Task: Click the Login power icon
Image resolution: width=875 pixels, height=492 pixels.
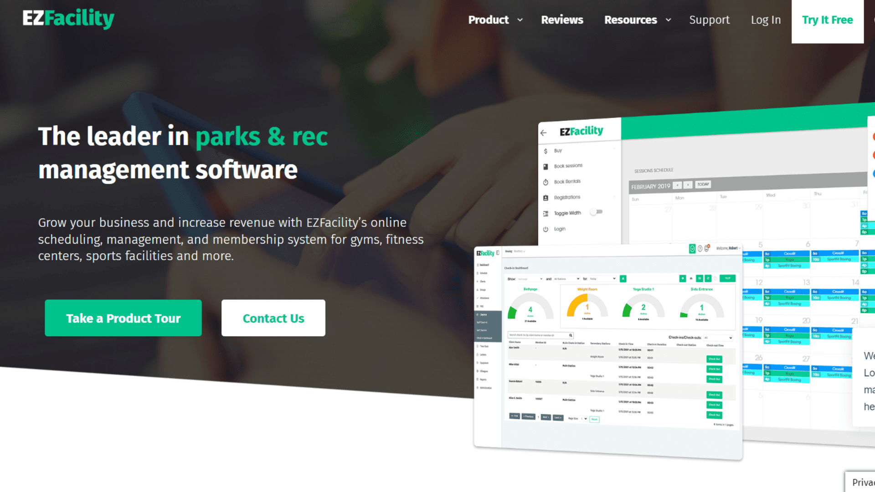Action: (x=546, y=229)
